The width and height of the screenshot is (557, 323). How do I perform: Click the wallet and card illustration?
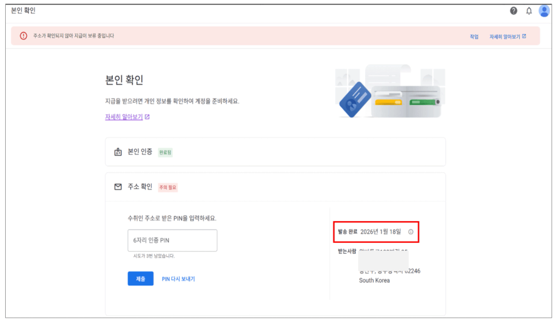(390, 91)
